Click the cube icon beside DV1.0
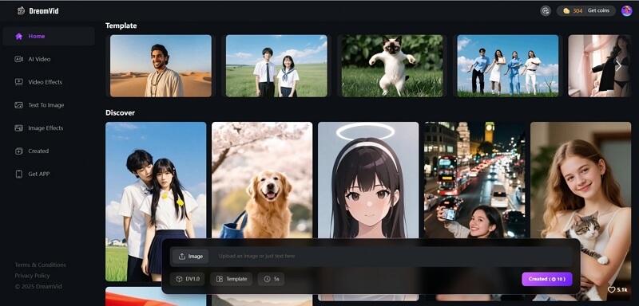Viewport: 639px width, 306px height. pos(179,279)
